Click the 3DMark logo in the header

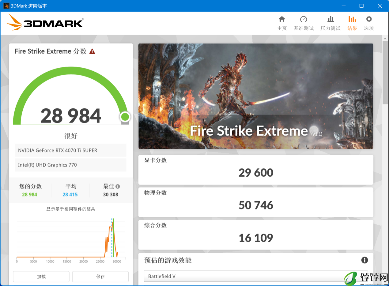pyautogui.click(x=45, y=22)
